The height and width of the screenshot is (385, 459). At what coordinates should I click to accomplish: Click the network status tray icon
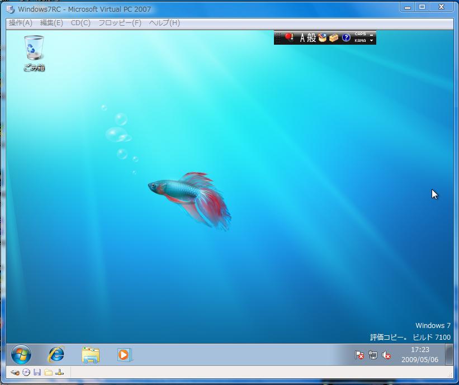coord(373,355)
